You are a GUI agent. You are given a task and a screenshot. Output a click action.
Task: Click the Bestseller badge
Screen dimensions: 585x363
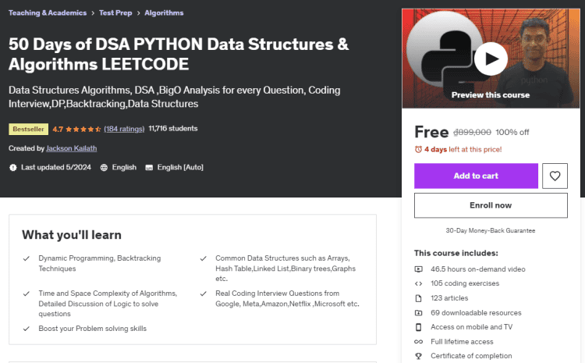[x=28, y=129]
